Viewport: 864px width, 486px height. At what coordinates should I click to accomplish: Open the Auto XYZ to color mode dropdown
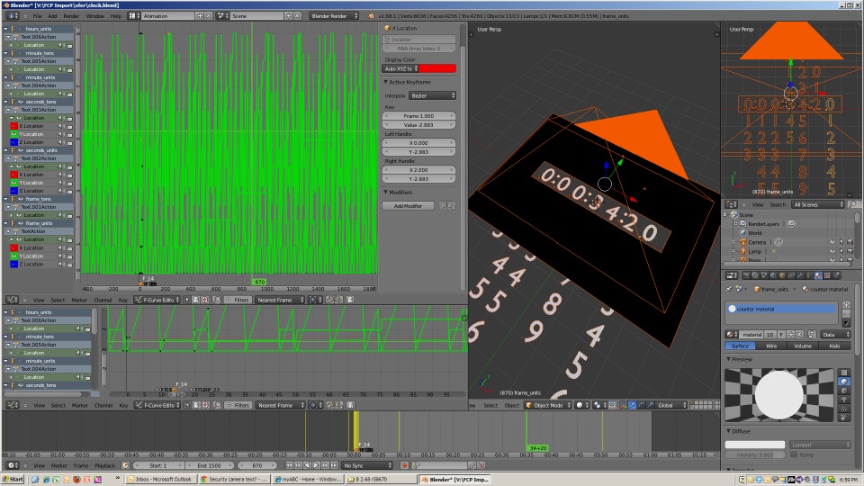pos(400,69)
